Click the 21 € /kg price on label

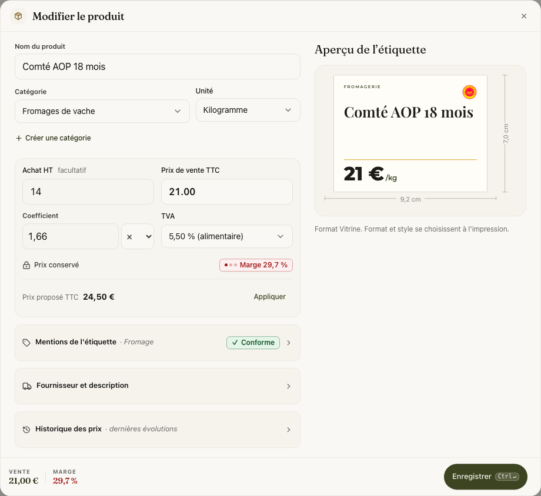[x=370, y=174]
